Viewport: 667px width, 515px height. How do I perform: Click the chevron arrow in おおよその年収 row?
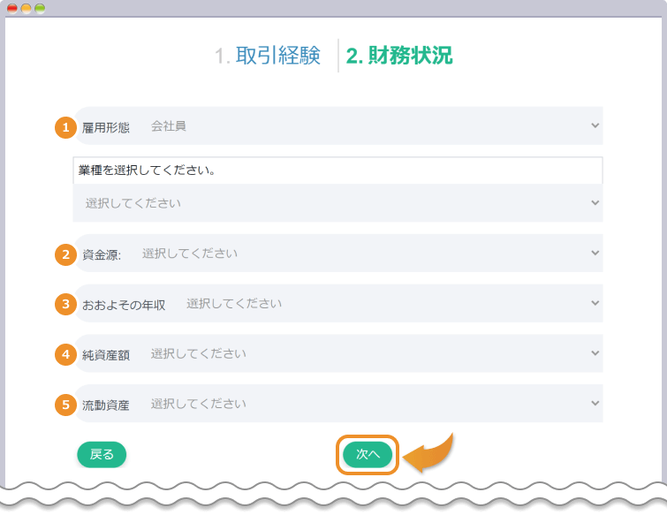pos(595,303)
